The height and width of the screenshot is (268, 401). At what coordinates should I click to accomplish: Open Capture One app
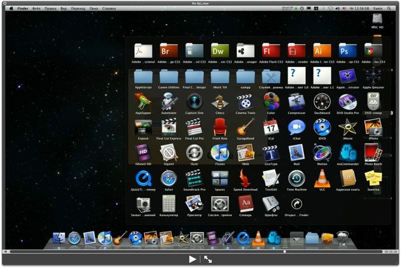194,101
